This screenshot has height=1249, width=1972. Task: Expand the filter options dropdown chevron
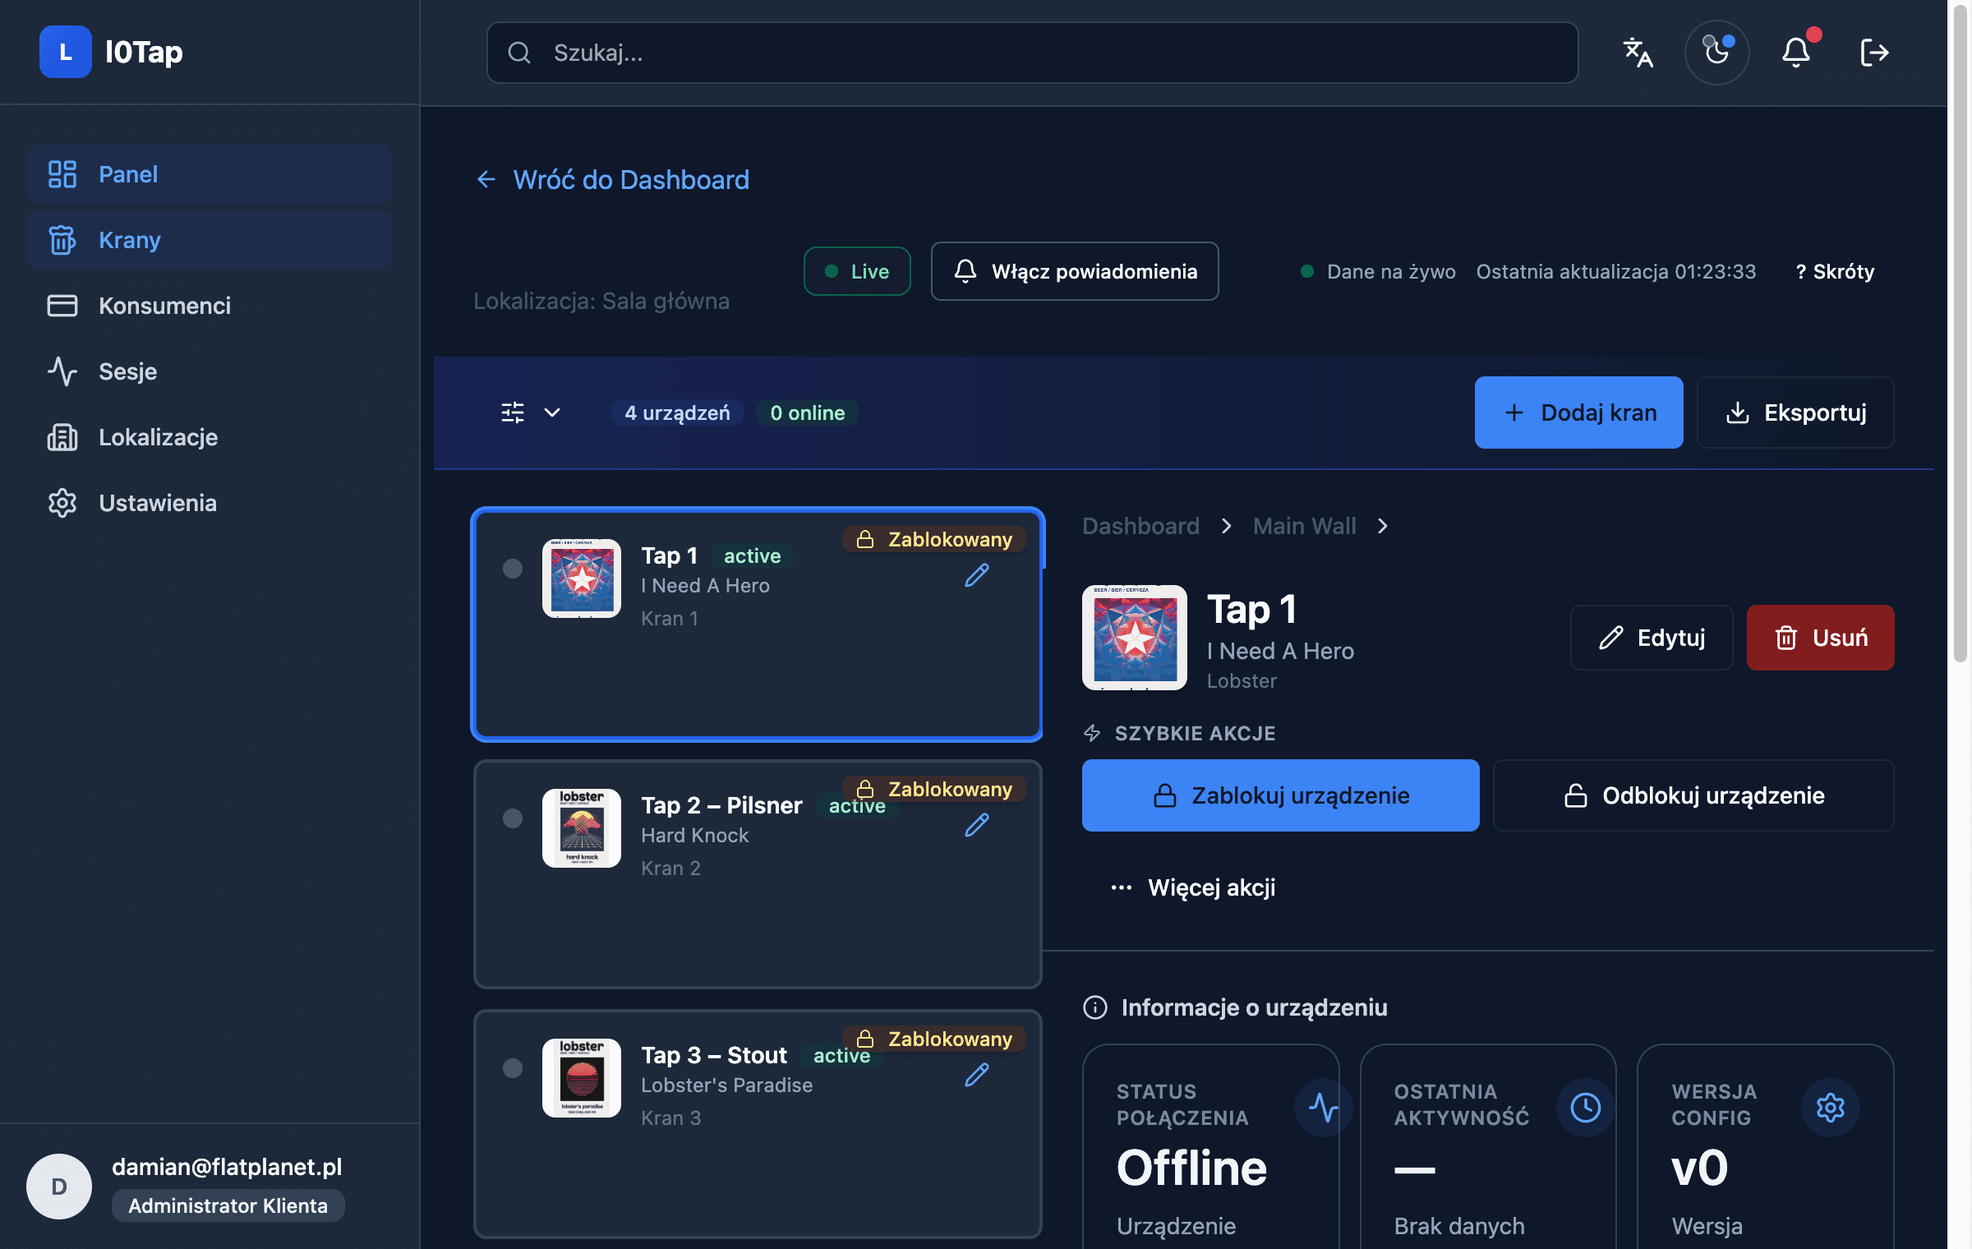coord(552,412)
